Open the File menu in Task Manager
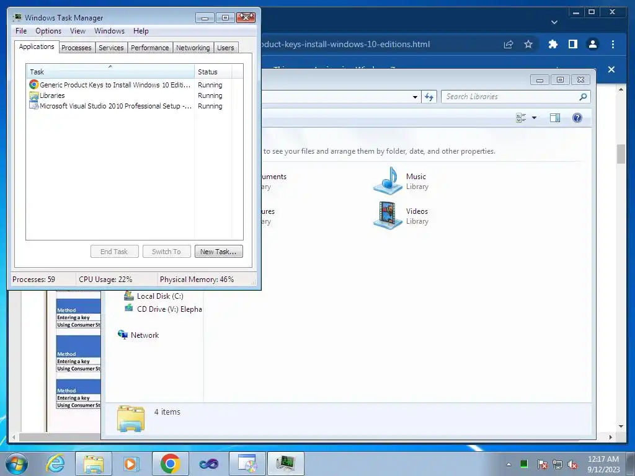The width and height of the screenshot is (635, 476). click(21, 31)
